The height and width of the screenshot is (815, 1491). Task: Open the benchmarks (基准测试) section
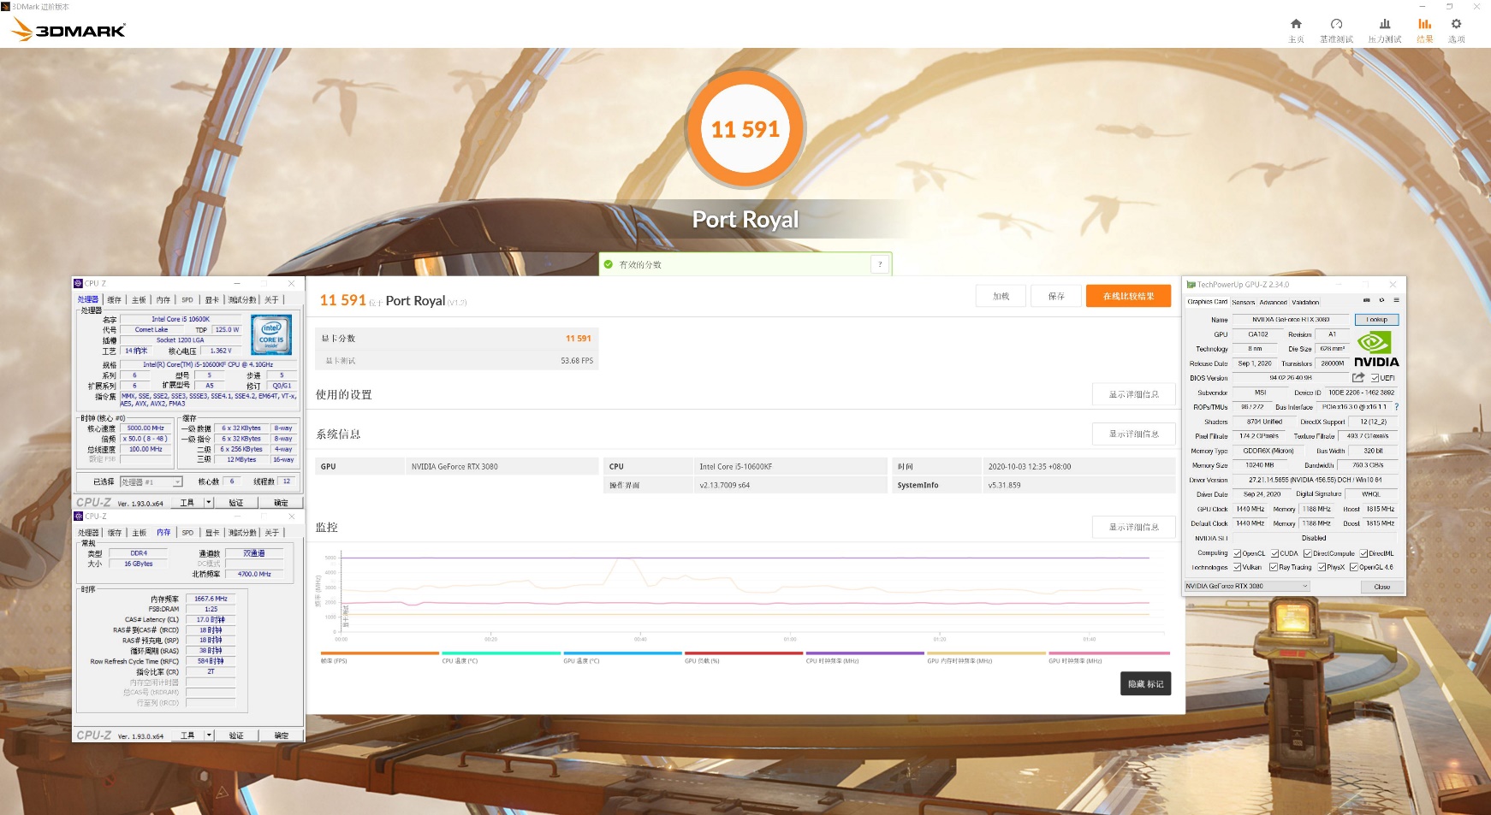[1336, 30]
